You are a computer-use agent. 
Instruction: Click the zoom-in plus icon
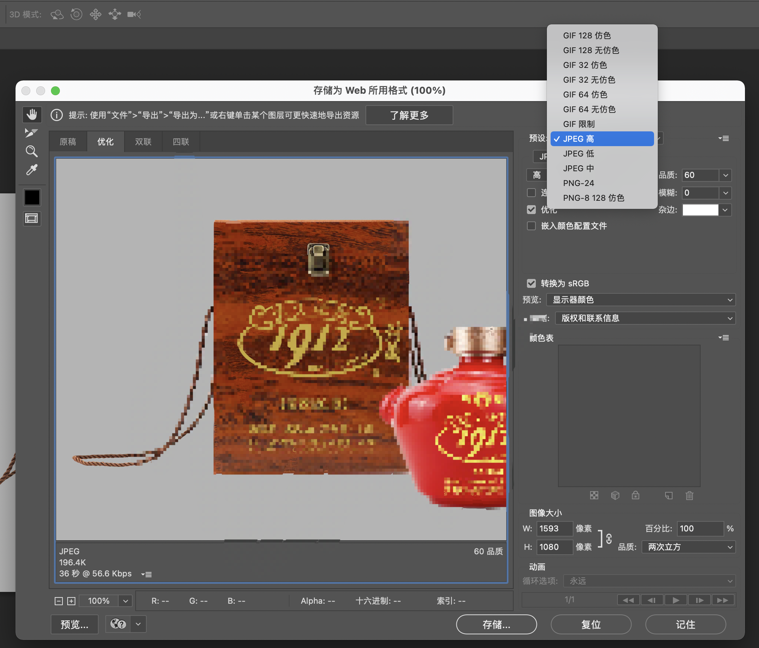71,601
